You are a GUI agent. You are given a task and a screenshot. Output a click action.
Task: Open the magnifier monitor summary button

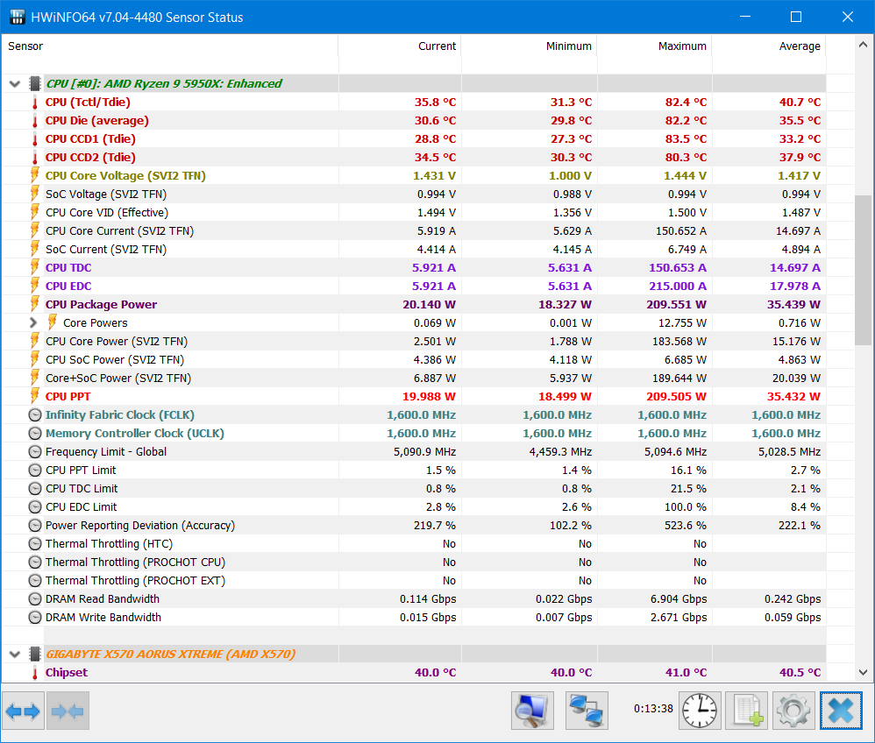click(532, 711)
